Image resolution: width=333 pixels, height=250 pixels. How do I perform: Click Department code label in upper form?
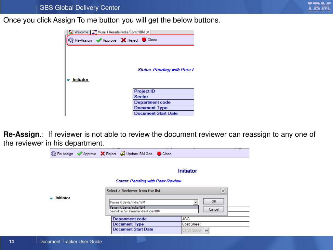(x=152, y=102)
